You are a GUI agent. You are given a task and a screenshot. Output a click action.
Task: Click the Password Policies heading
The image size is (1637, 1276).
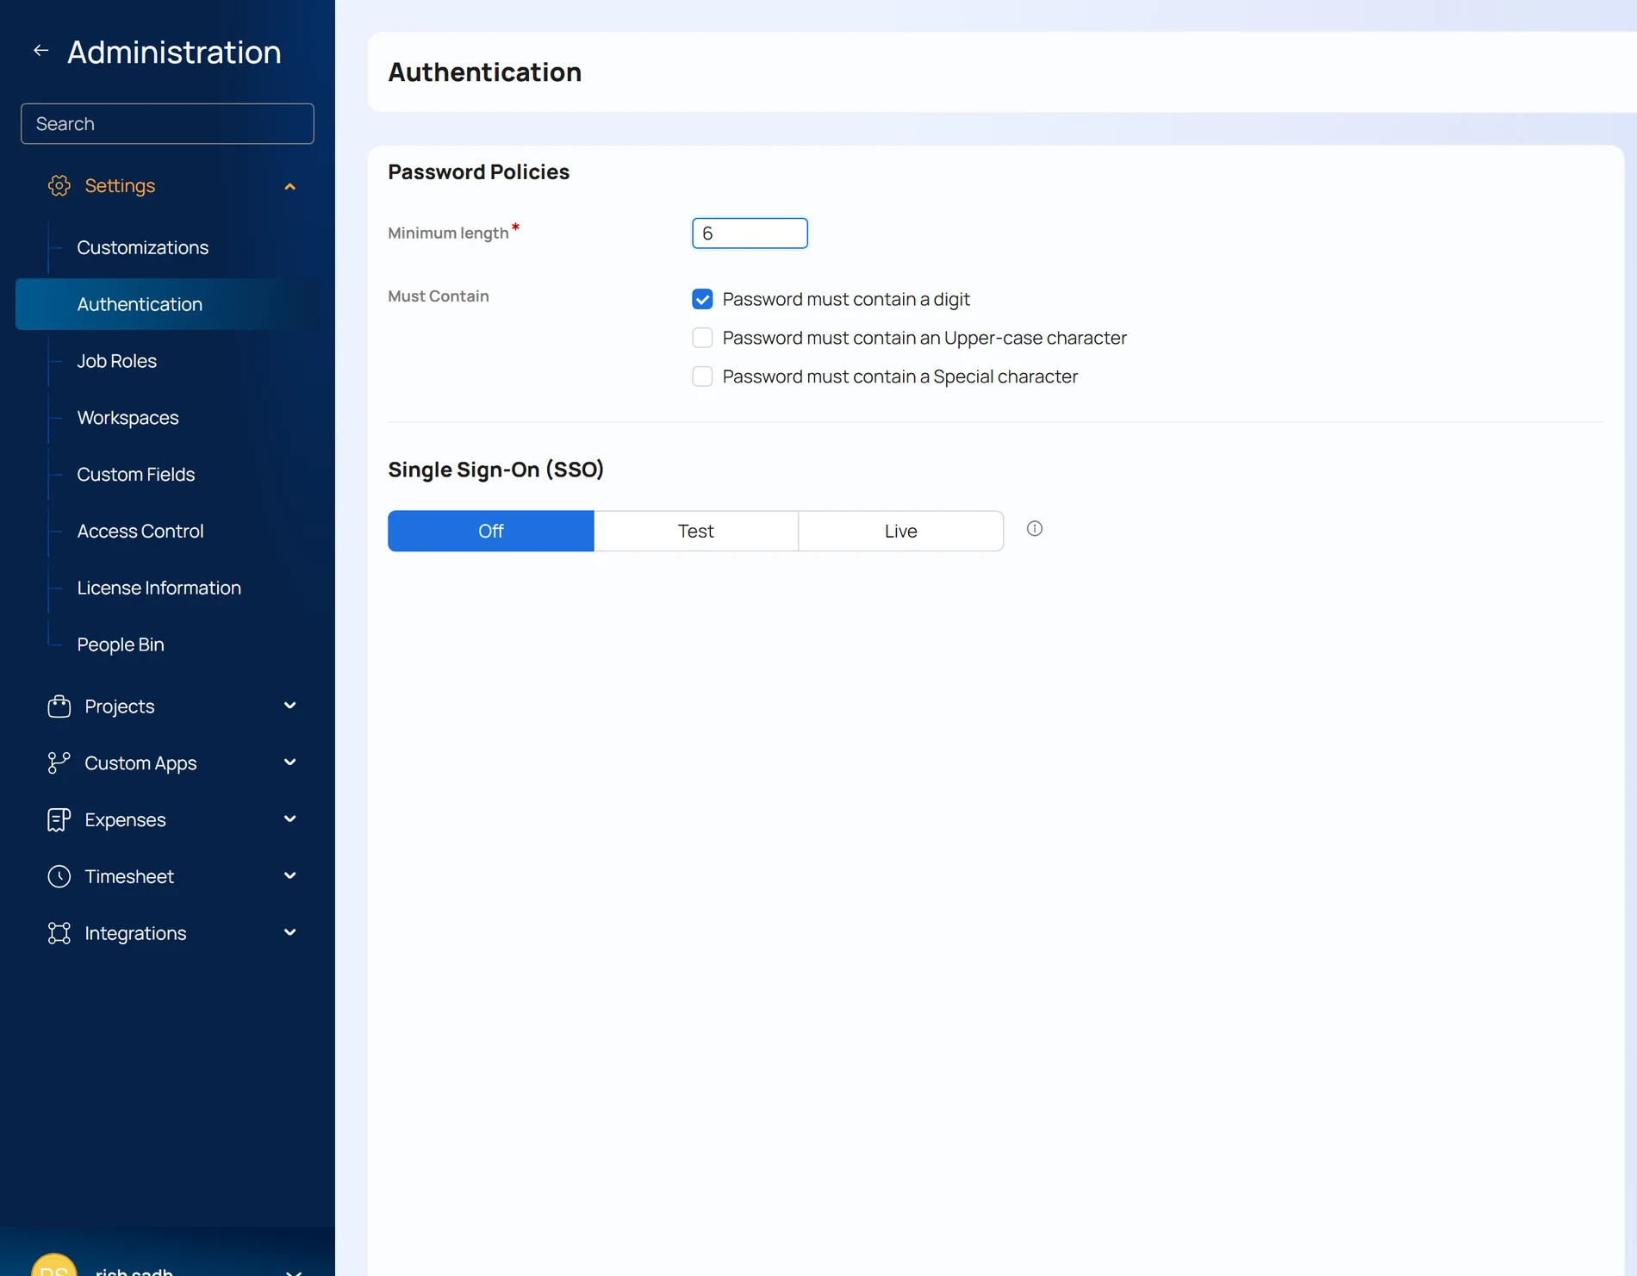click(x=478, y=172)
